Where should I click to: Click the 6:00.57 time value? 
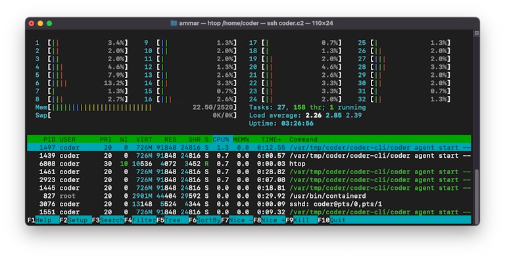[271, 156]
